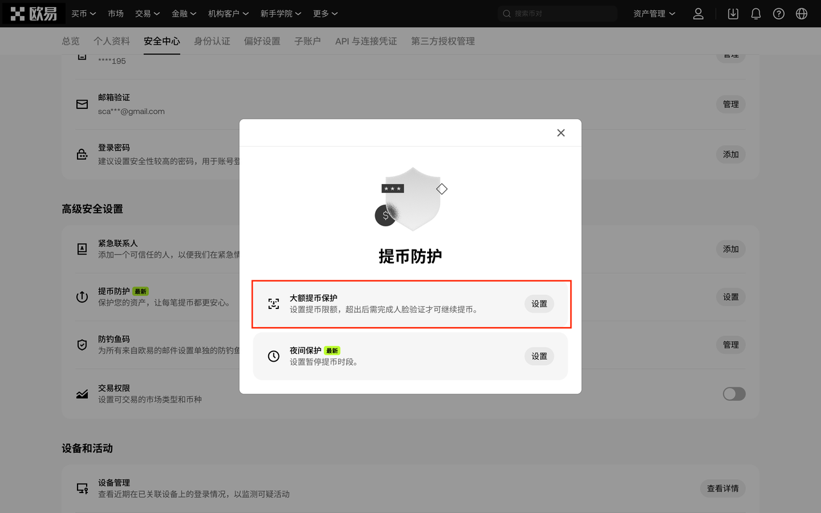The image size is (821, 513).
Task: Click the trading permission chart icon
Action: point(82,394)
